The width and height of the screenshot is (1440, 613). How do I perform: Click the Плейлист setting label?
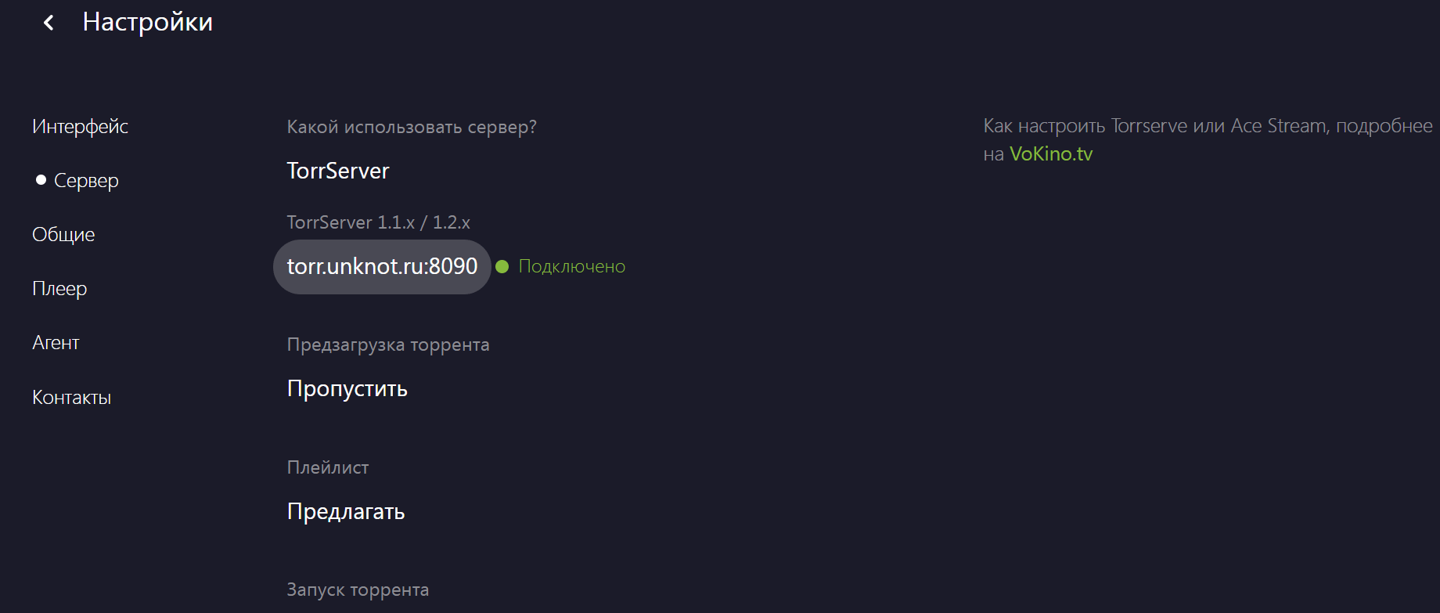point(328,467)
